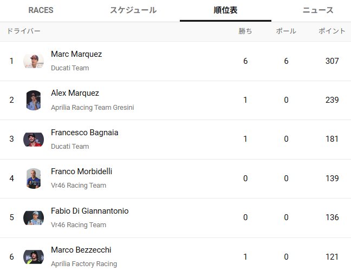Click Franco Morbidelli's rider photo
This screenshot has height=271, width=351.
point(34,179)
